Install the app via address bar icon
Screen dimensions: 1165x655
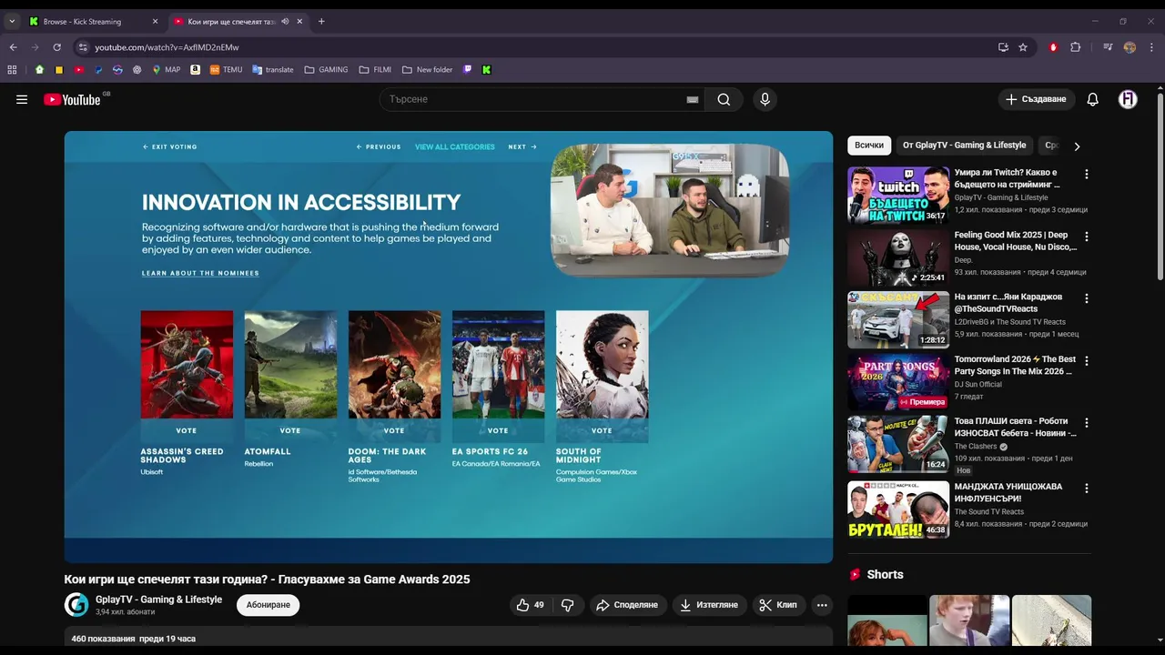(1003, 47)
